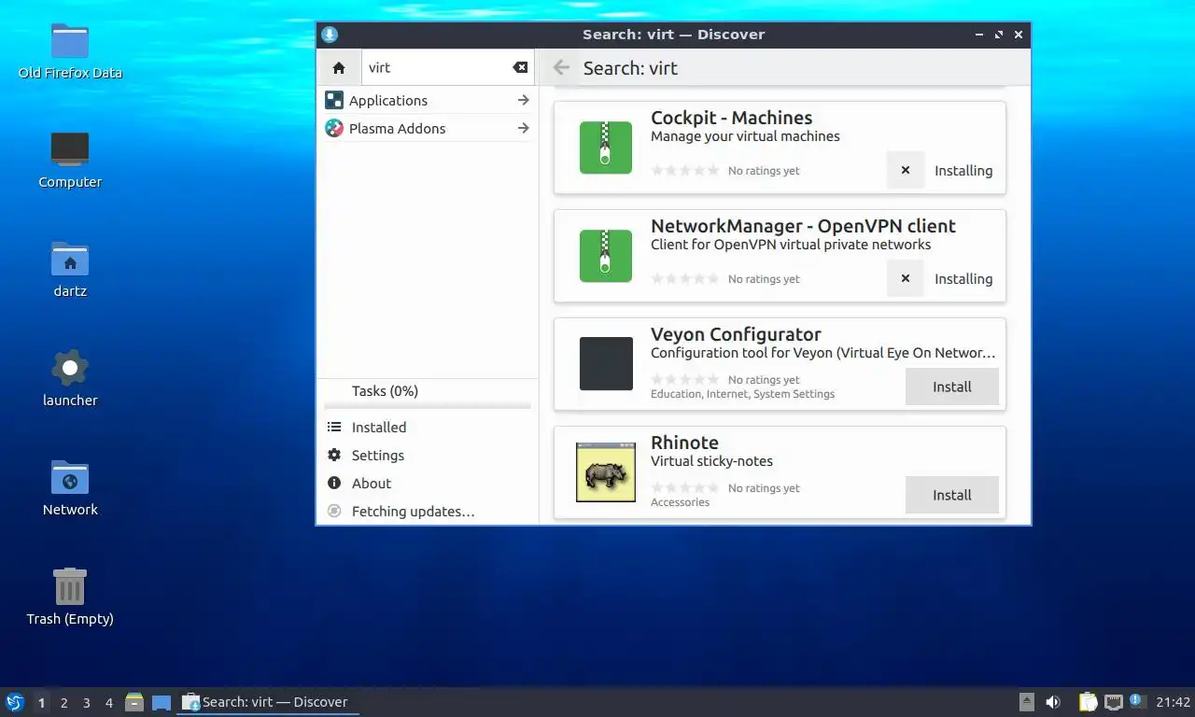Open the Tasks (0%) progress view
The width and height of the screenshot is (1195, 717).
(x=428, y=391)
